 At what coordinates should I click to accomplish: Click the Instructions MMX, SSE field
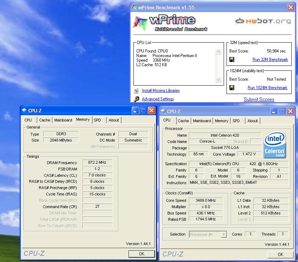tap(238, 182)
